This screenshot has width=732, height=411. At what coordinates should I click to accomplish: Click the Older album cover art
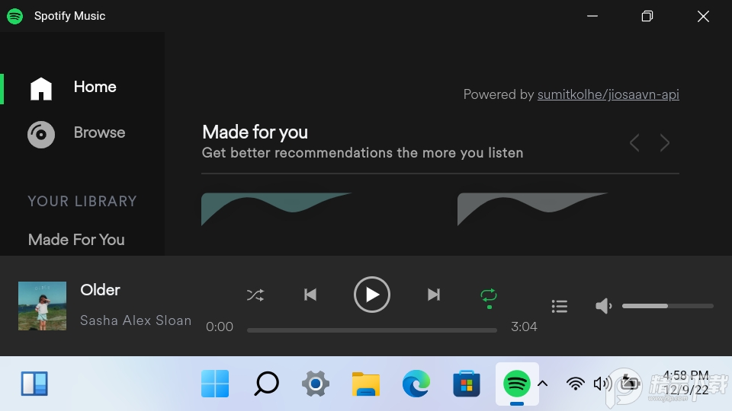(42, 306)
